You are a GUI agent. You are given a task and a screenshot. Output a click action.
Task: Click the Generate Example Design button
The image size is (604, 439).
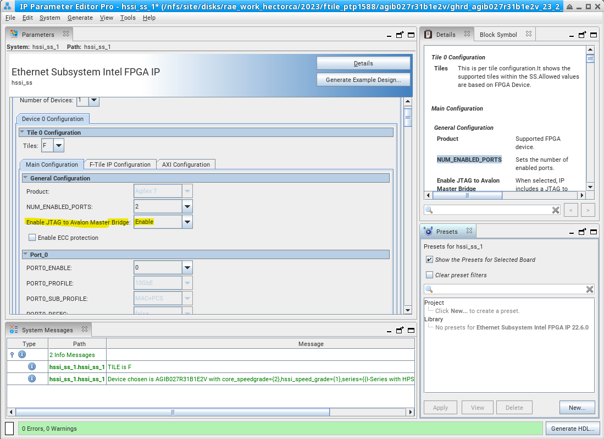click(x=363, y=80)
